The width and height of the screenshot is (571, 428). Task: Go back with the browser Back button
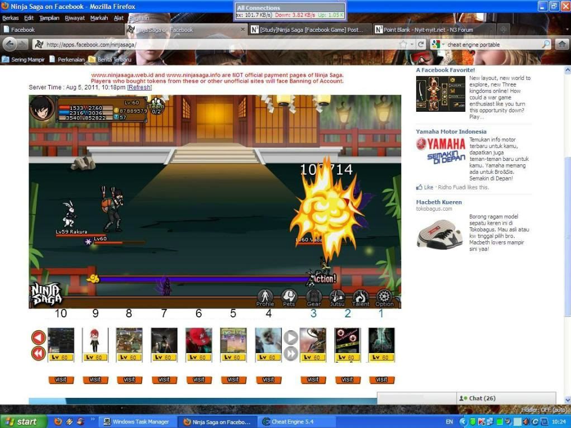point(10,44)
